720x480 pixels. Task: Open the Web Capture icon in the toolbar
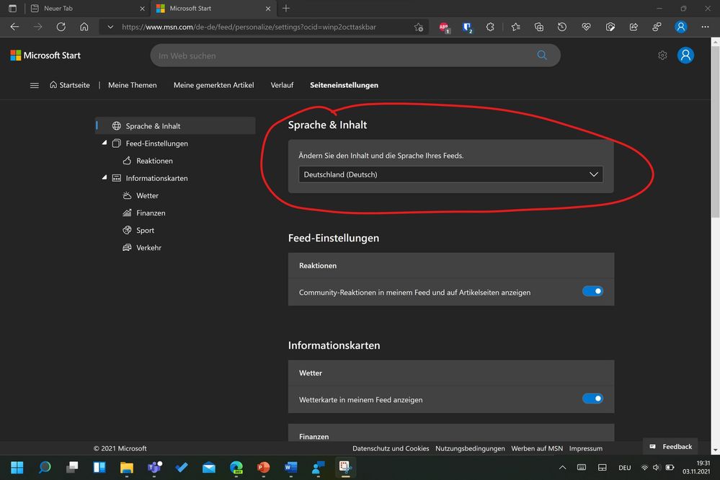click(x=610, y=27)
